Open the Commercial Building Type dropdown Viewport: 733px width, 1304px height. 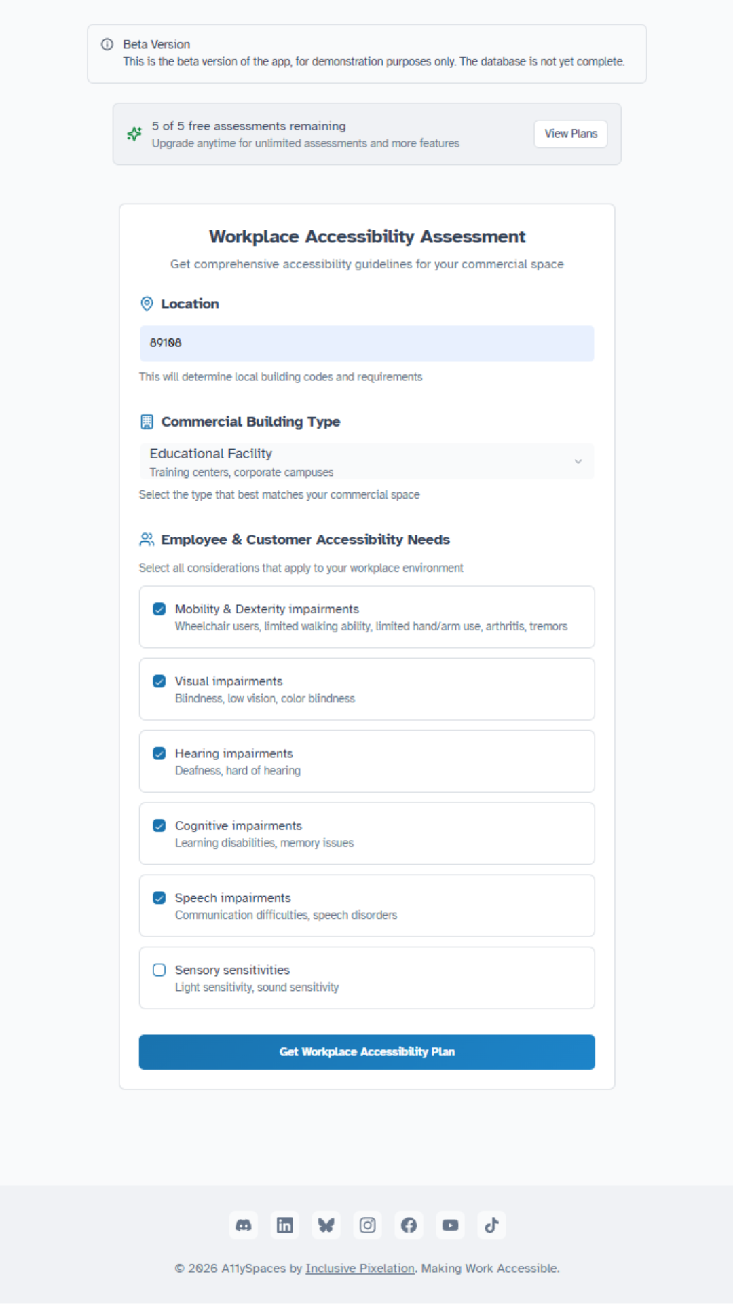366,461
